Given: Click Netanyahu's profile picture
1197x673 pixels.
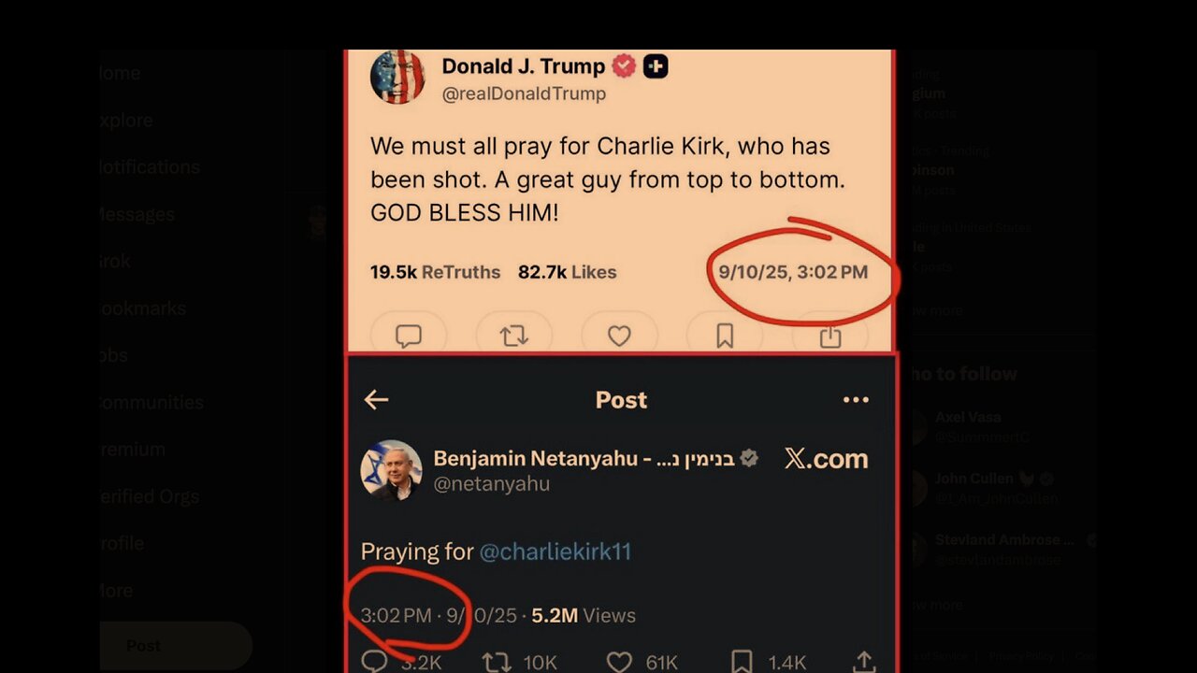Looking at the screenshot, I should 391,469.
